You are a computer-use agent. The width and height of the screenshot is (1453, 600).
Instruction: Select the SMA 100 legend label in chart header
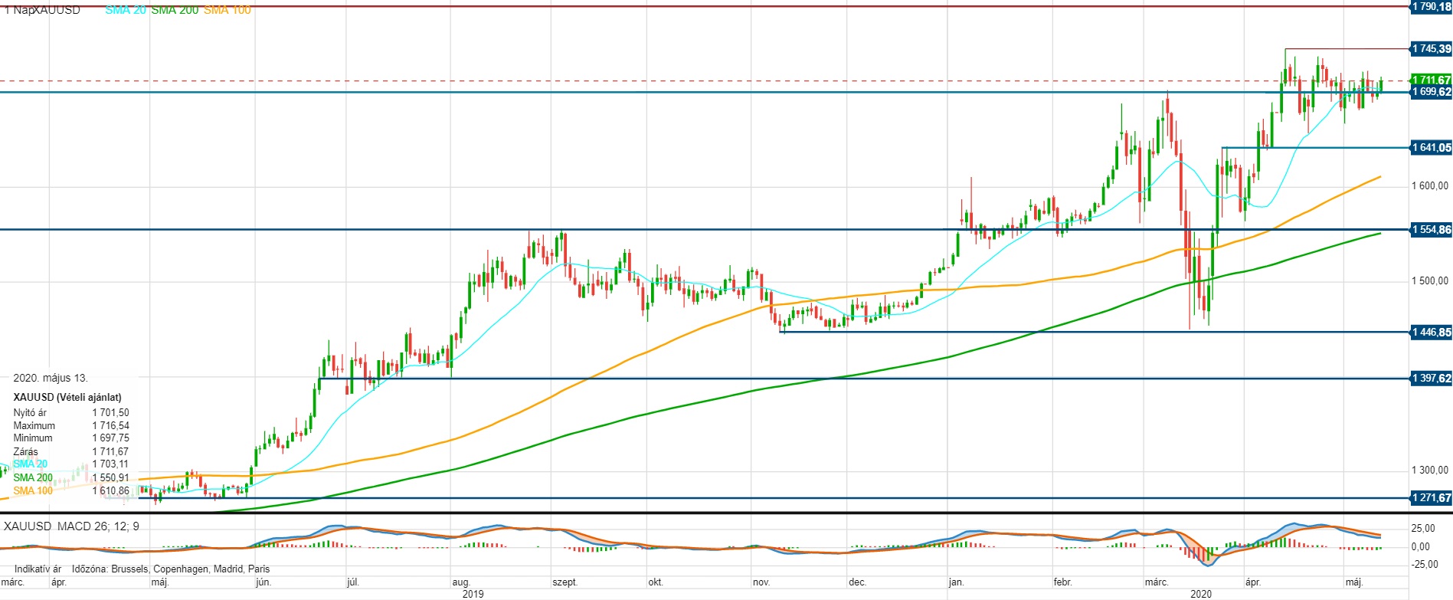227,10
